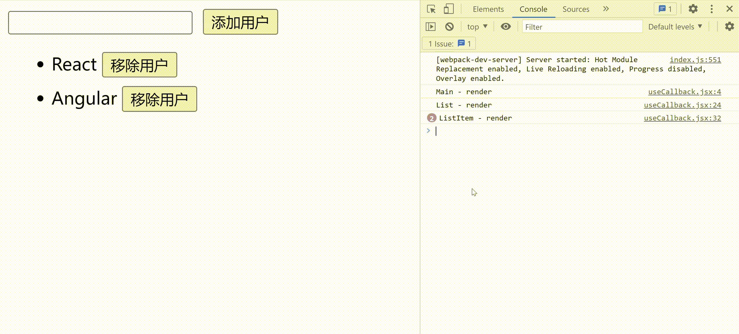Open the Default levels dropdown
This screenshot has height=334, width=739.
click(x=675, y=27)
